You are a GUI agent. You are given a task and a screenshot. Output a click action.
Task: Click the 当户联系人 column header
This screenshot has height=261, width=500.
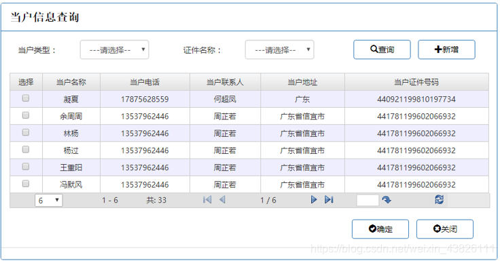click(225, 82)
